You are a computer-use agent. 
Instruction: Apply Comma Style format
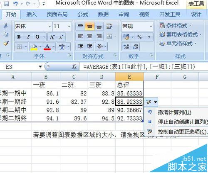(x=149, y=37)
